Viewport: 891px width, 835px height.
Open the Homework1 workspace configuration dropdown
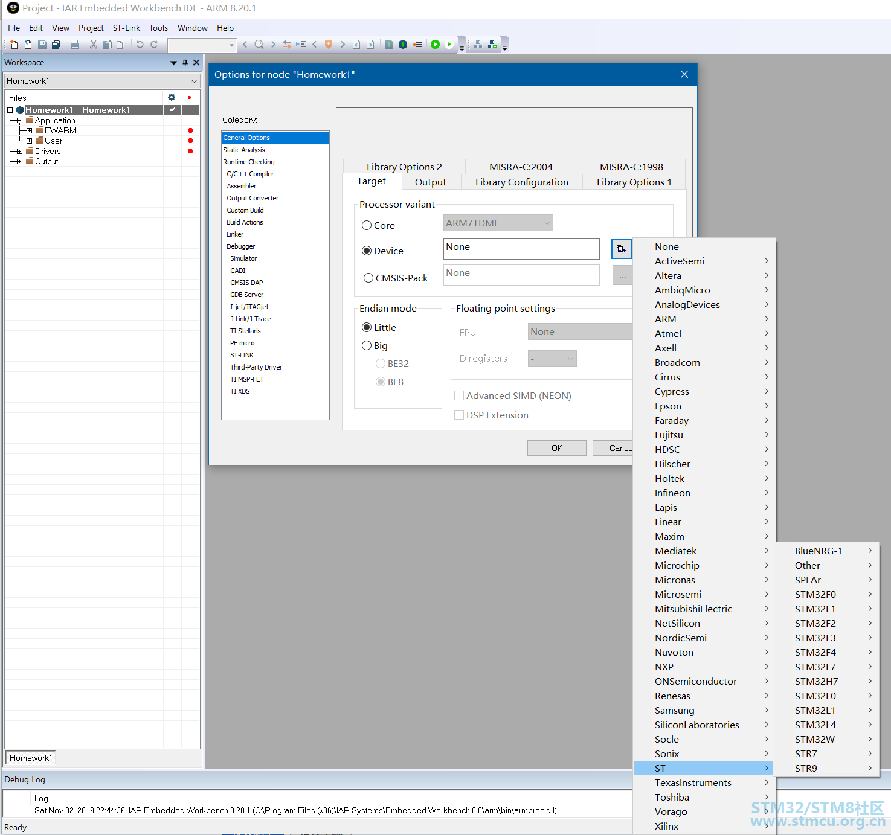[x=102, y=81]
